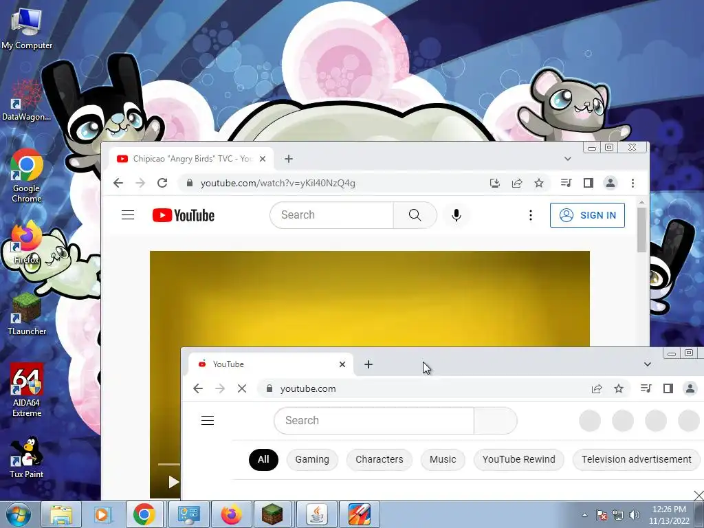Launch Firefox desktop shortcut
Image resolution: width=704 pixels, height=528 pixels.
click(x=27, y=243)
